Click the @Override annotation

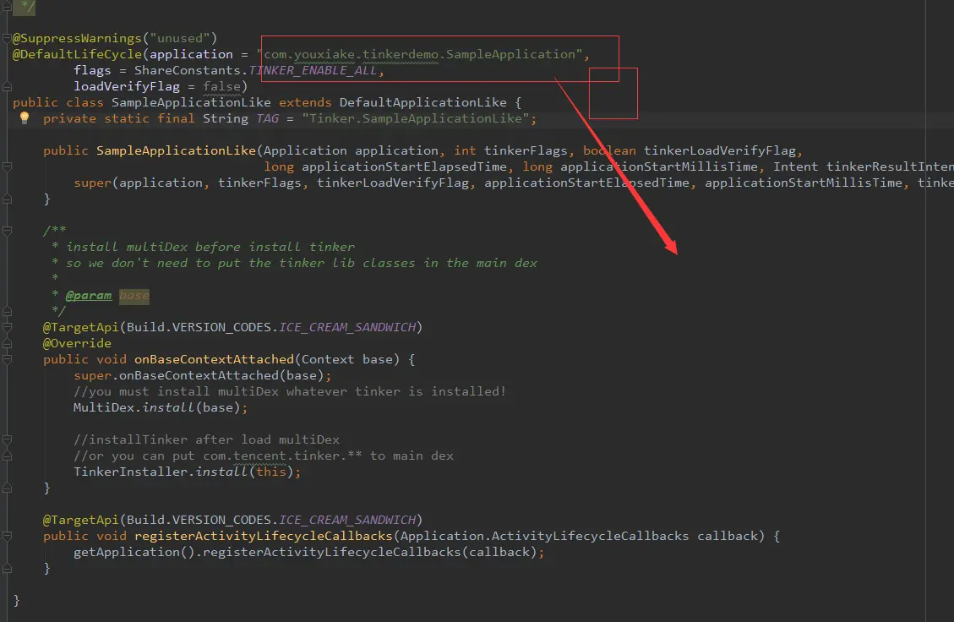(x=77, y=343)
